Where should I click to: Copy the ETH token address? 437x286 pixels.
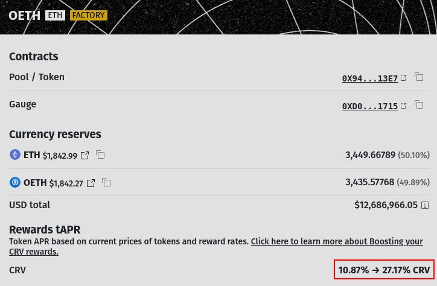coord(100,155)
